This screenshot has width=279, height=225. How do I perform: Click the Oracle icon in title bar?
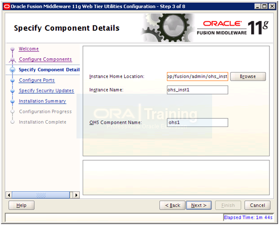pos(7,7)
